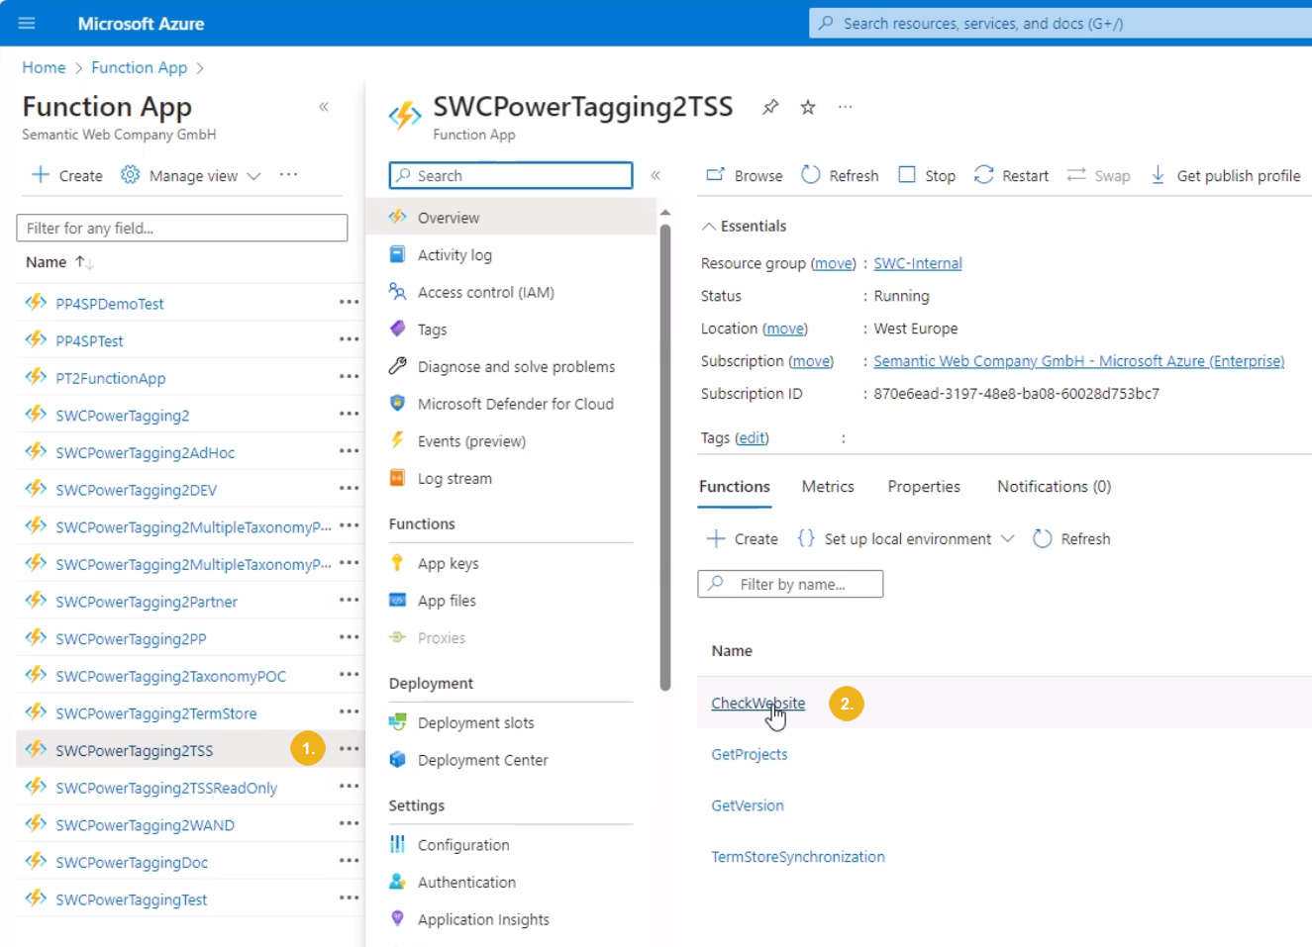The height and width of the screenshot is (947, 1312).
Task: Open Overview in resource menu
Action: point(511,217)
